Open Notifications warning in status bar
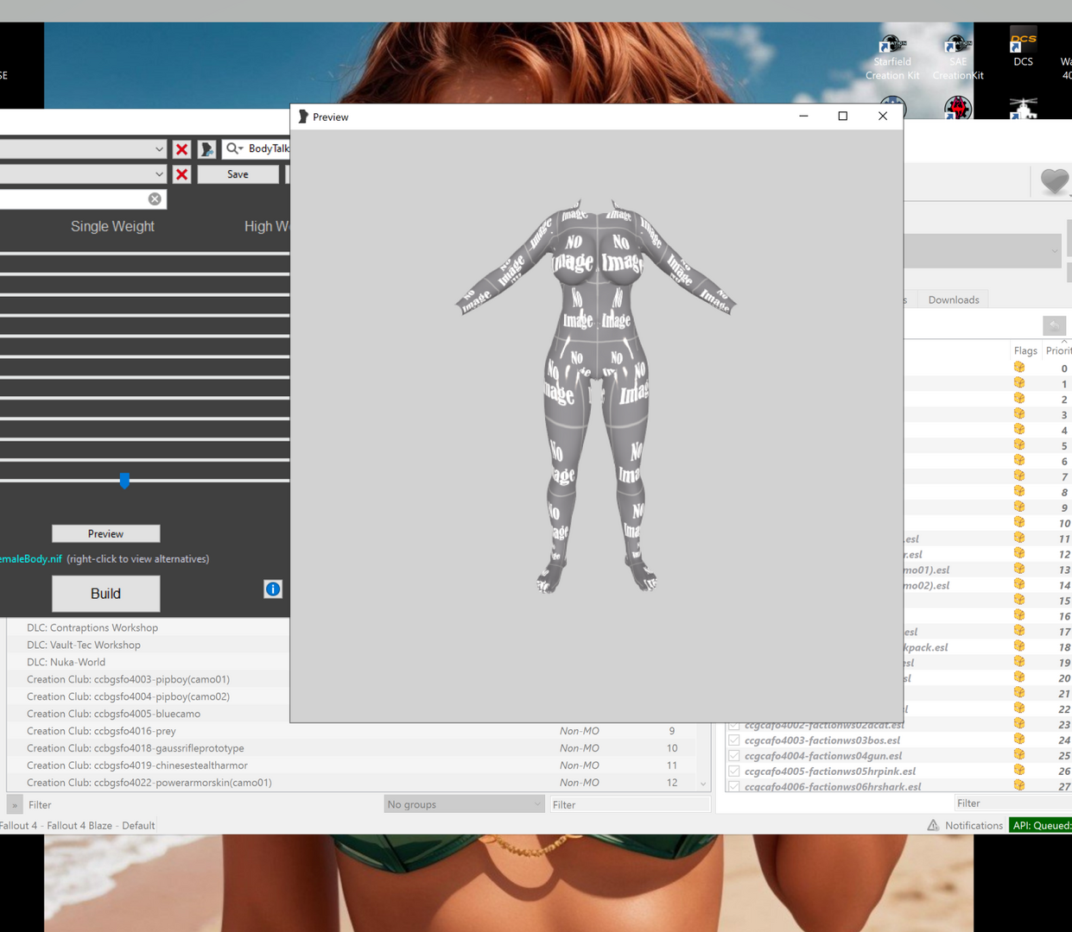 (x=964, y=826)
